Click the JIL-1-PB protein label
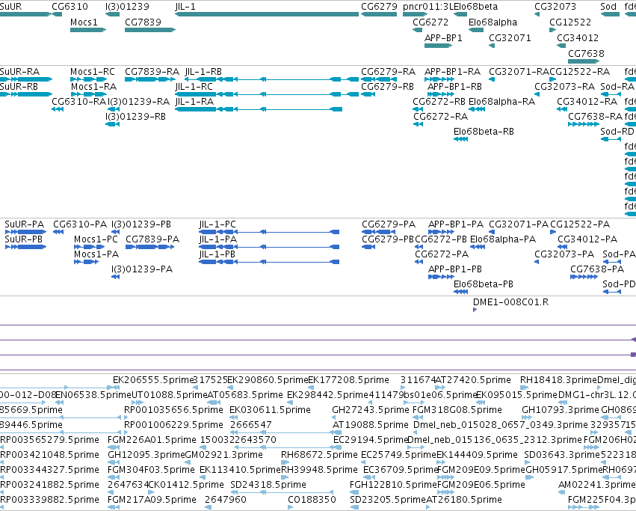636x511 pixels. click(217, 254)
